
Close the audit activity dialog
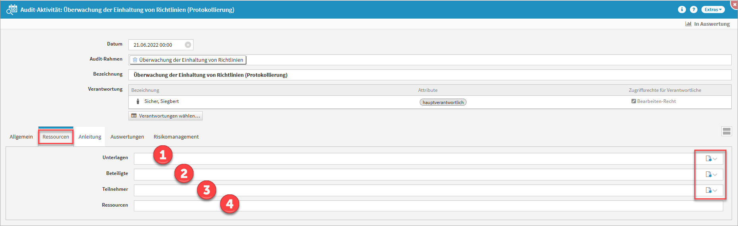[x=734, y=4]
